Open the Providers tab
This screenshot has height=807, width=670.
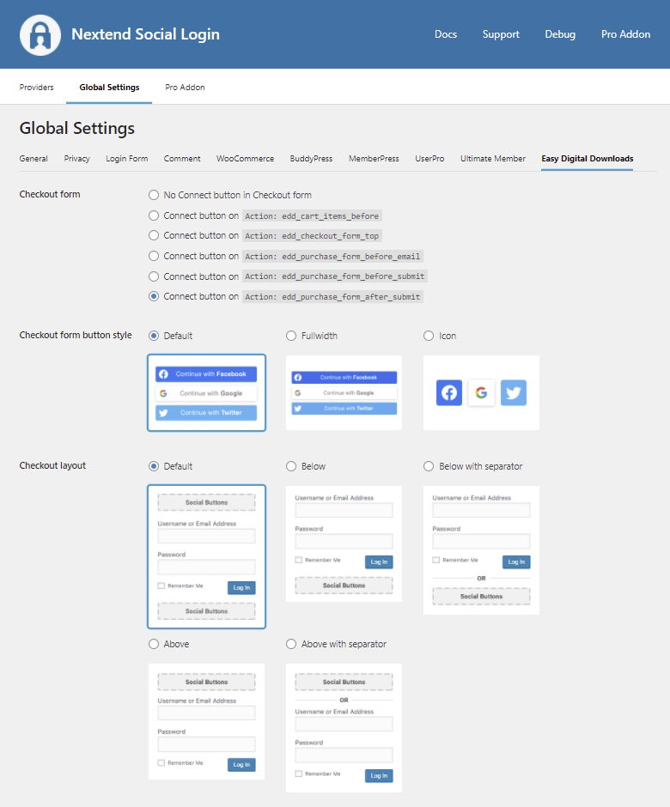(x=36, y=88)
